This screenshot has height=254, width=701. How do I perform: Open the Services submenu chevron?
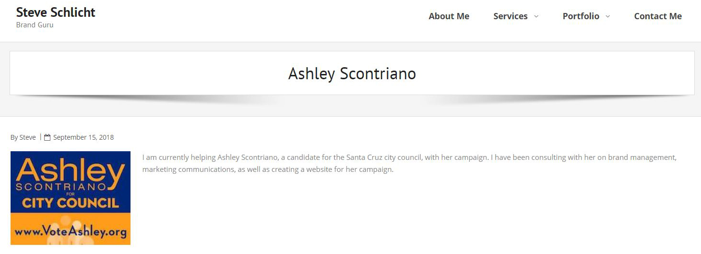click(x=536, y=16)
